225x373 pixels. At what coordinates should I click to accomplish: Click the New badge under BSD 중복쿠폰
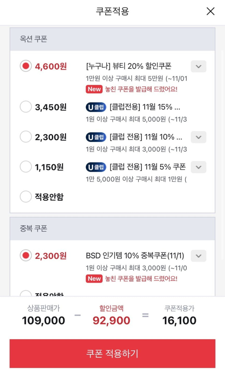94,279
